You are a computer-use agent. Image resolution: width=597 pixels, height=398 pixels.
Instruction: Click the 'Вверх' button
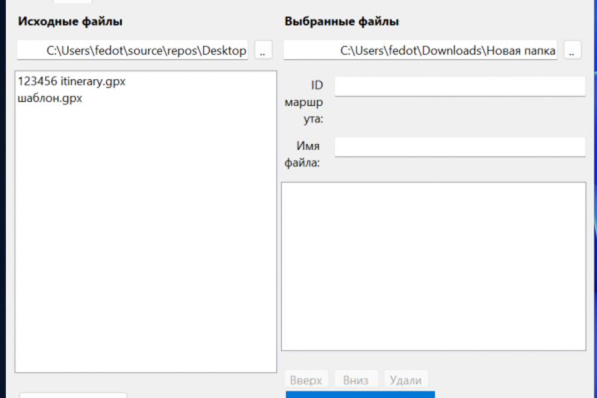[x=306, y=379]
